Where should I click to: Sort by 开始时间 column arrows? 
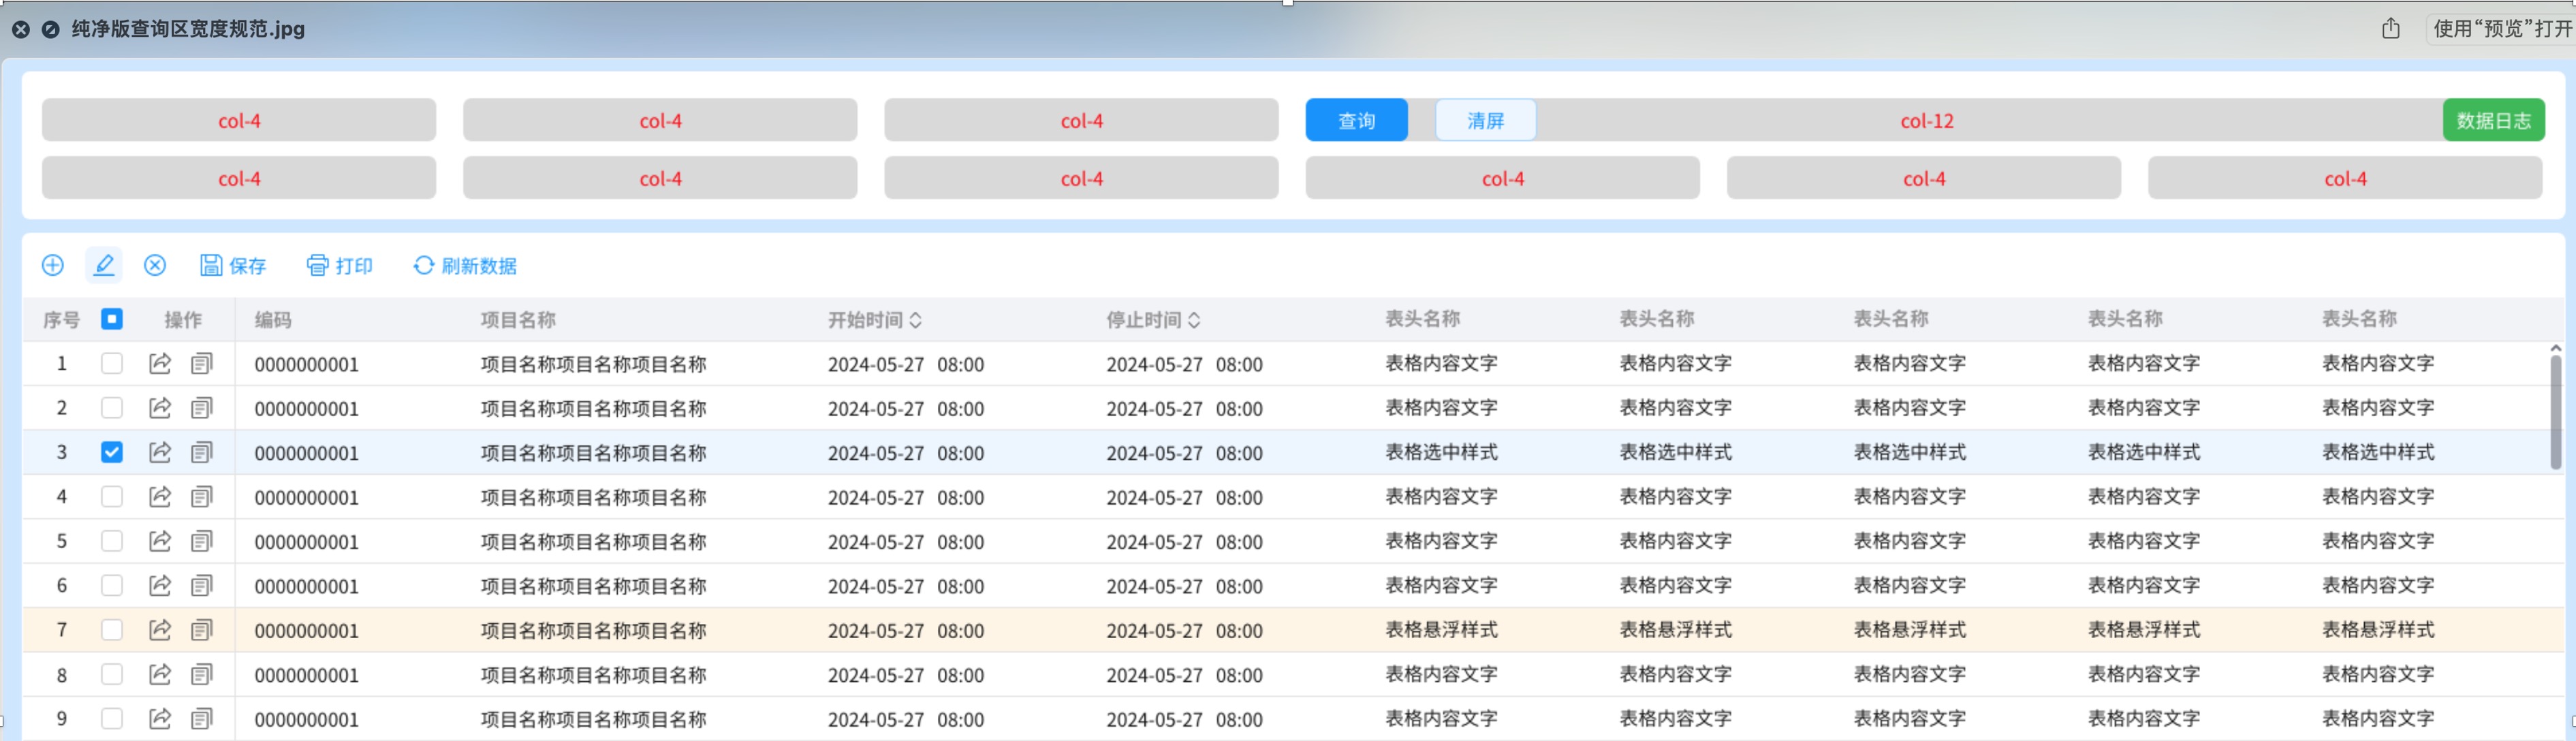pos(916,320)
